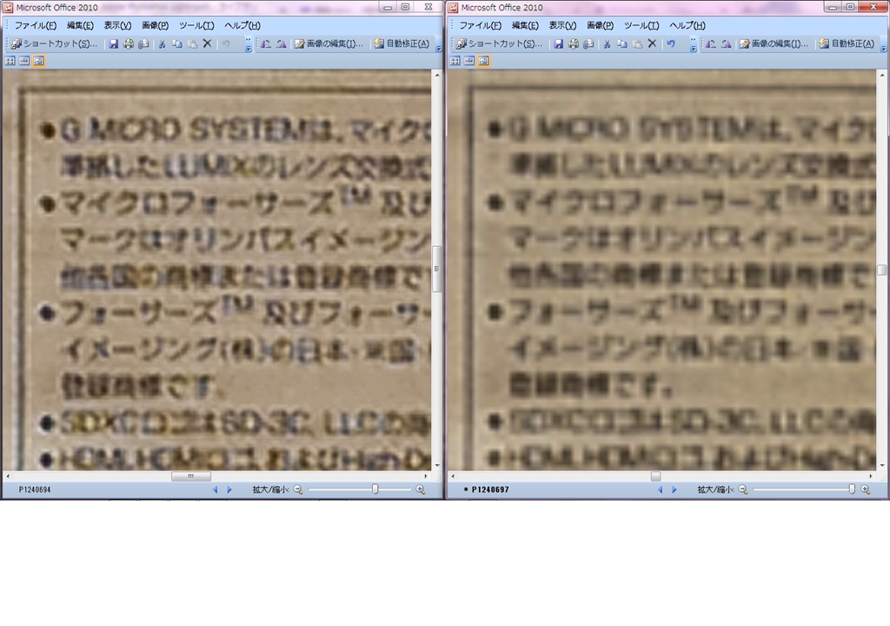Select thumbnail view icon in right window
This screenshot has height=626, width=890.
click(455, 61)
